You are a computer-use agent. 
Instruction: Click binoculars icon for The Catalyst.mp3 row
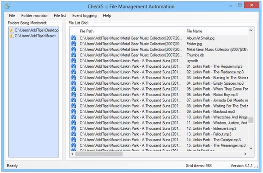point(73,139)
